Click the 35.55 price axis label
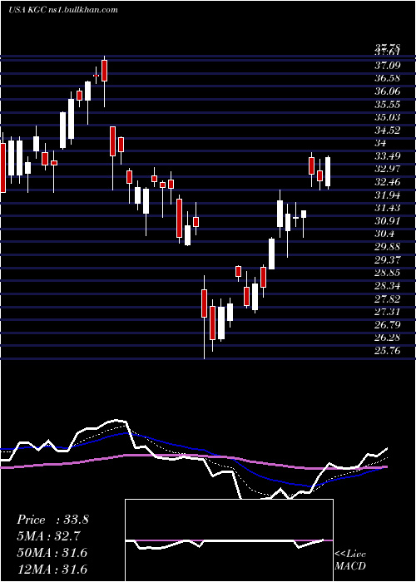The image size is (416, 582). [x=389, y=104]
